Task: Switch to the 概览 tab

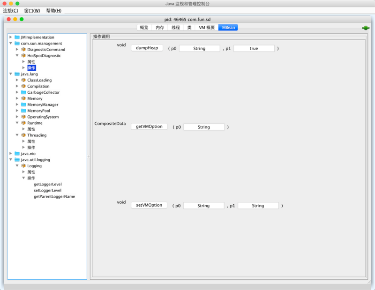Action: click(144, 28)
